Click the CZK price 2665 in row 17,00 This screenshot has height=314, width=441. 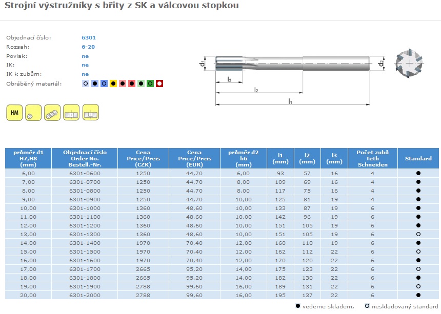[x=143, y=269]
